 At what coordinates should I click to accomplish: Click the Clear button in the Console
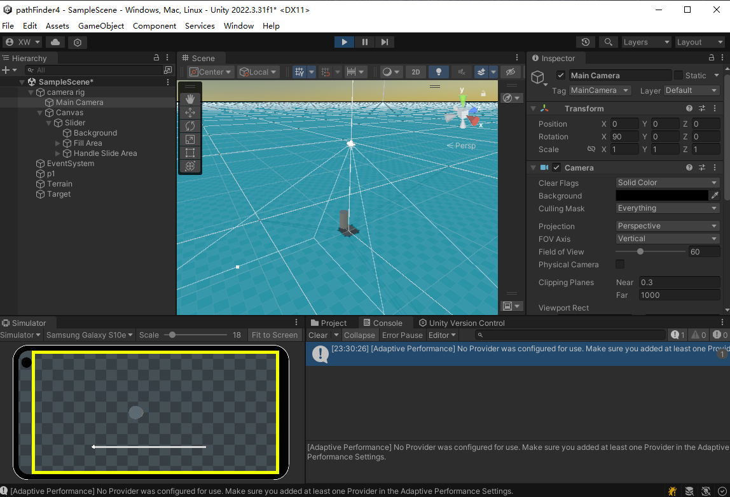click(319, 335)
